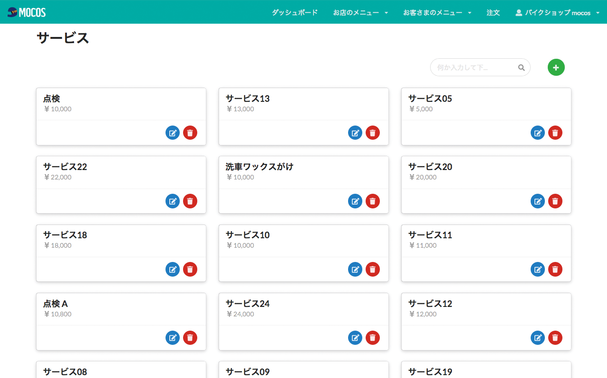Click the search magnifier icon
607x378 pixels.
point(521,68)
